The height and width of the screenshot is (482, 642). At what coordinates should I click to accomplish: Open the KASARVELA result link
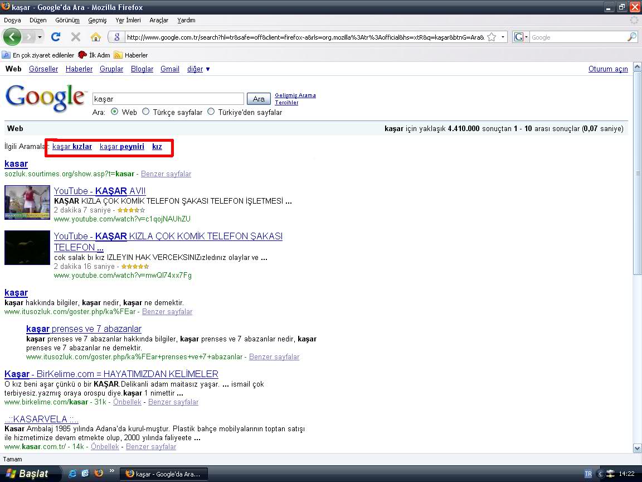coord(41,419)
